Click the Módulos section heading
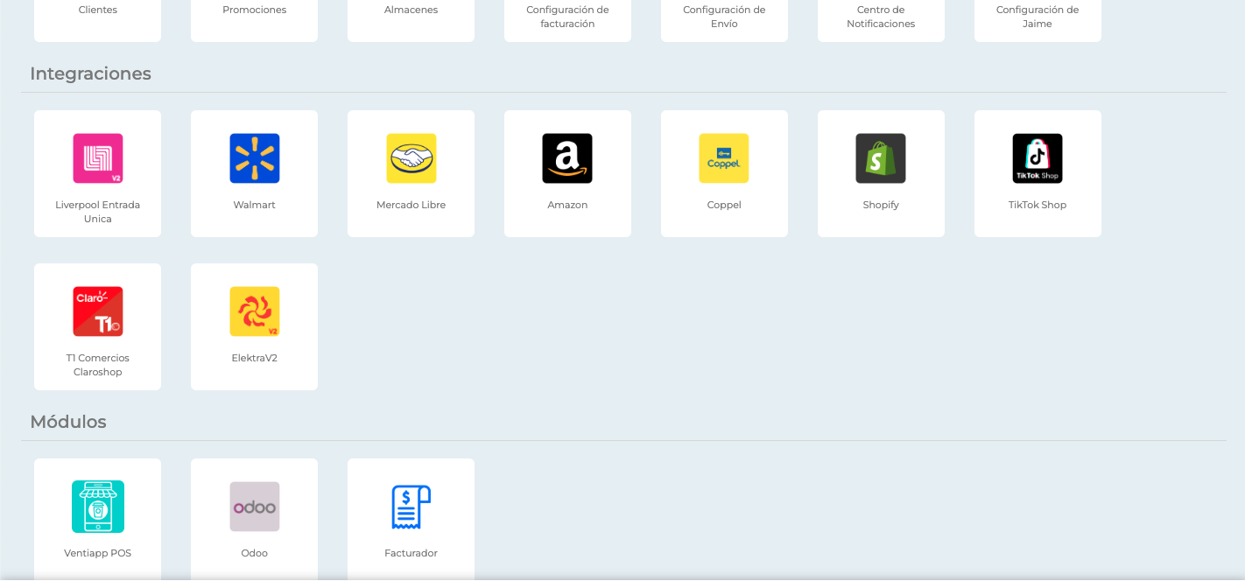 [68, 422]
